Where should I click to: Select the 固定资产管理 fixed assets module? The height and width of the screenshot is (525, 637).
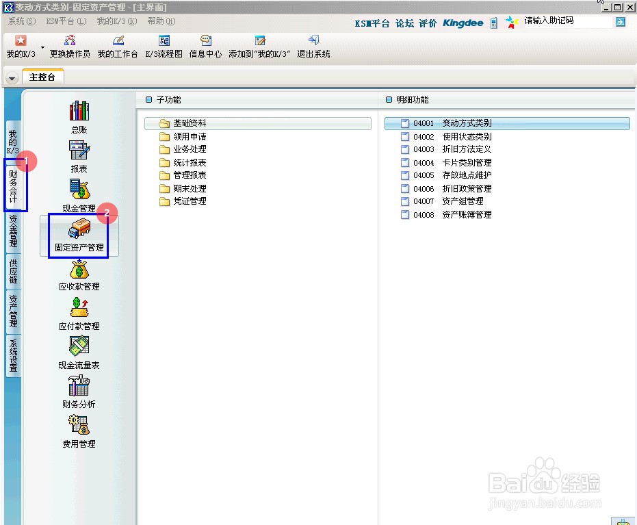point(79,235)
